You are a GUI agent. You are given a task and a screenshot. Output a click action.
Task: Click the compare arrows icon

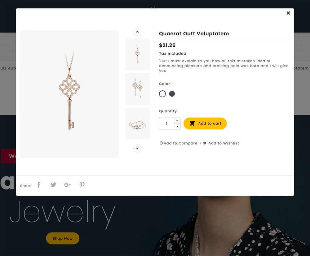(161, 143)
